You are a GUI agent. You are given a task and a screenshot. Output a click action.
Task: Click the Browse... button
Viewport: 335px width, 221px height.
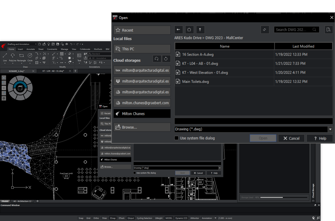point(142,127)
